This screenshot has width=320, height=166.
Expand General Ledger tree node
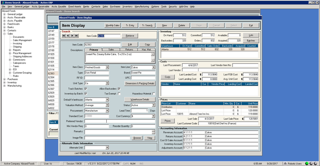point(5,14)
